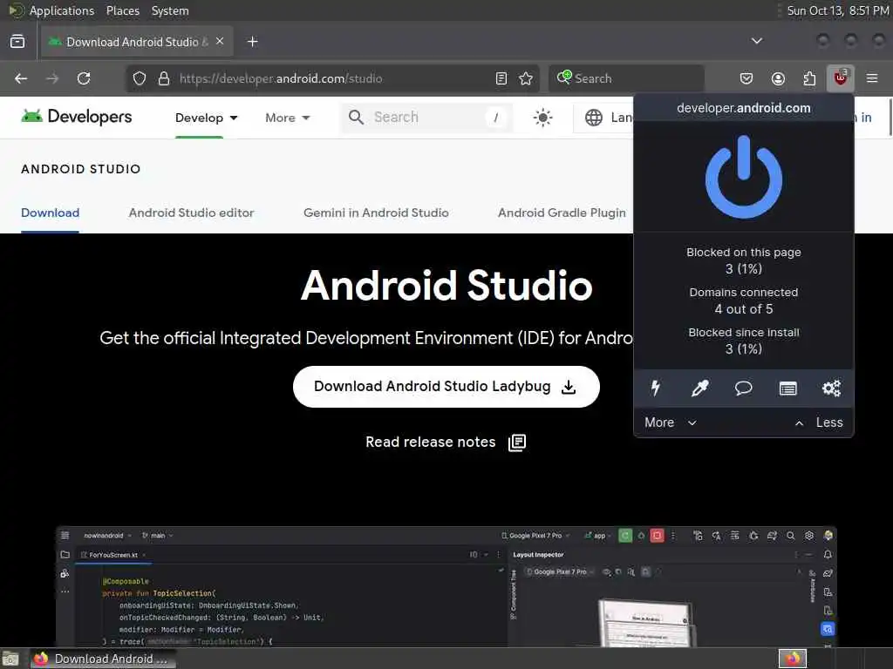Open uBlock element zapper mode (lightning icon)
Viewport: 893px width, 669px height.
click(x=656, y=388)
